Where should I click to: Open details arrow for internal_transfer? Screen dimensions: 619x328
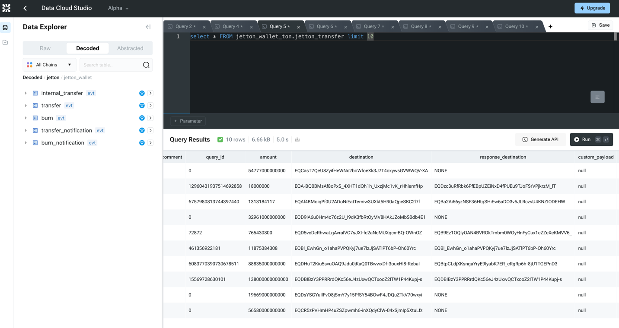pos(150,93)
